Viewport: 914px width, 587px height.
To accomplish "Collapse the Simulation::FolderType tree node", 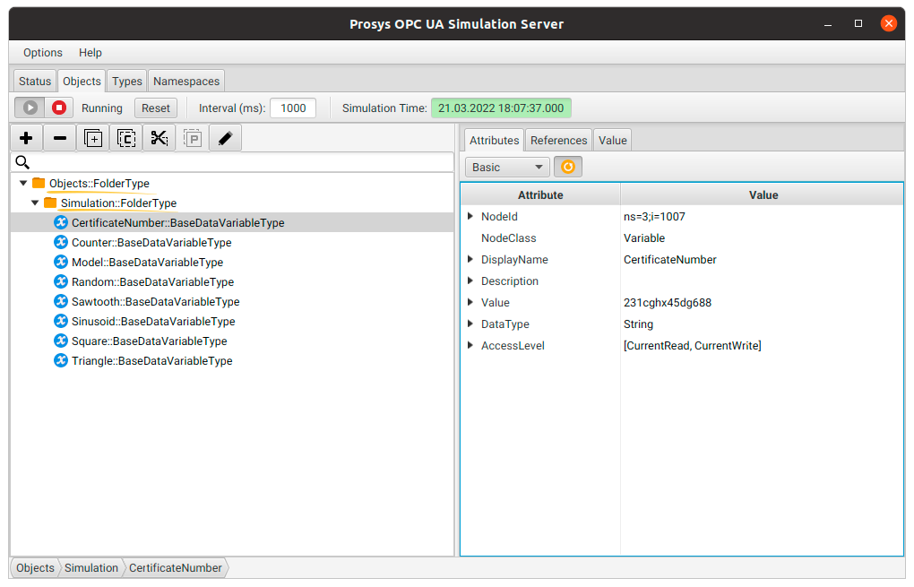I will pyautogui.click(x=35, y=203).
